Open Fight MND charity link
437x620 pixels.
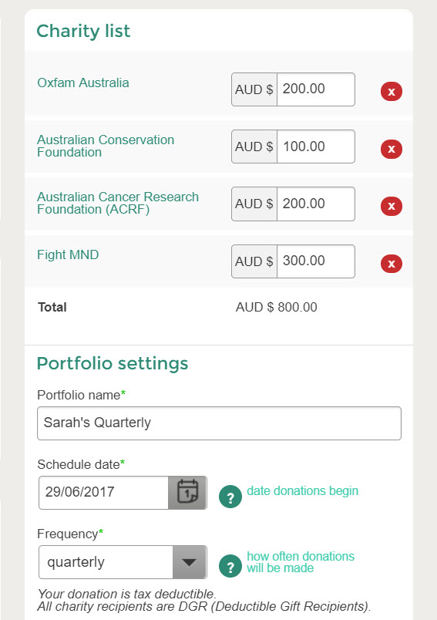click(x=68, y=254)
